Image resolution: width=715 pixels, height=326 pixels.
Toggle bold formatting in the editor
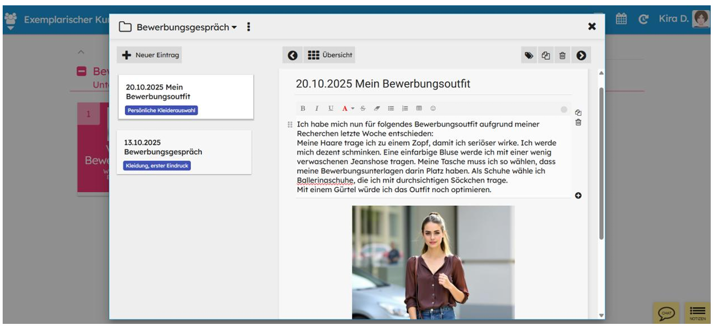point(303,108)
